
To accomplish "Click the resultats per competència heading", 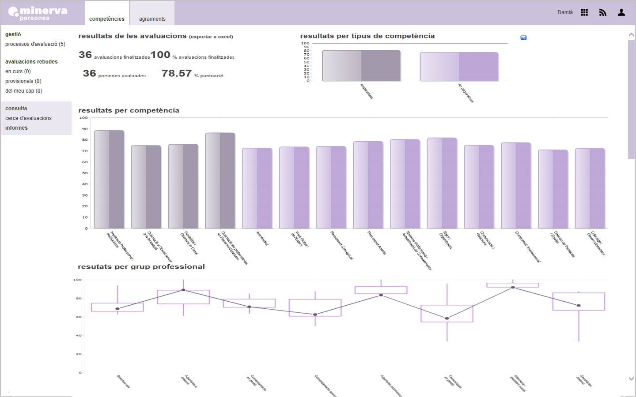I will click(129, 111).
